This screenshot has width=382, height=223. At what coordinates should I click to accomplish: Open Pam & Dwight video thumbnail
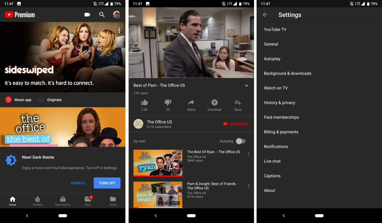[158, 195]
